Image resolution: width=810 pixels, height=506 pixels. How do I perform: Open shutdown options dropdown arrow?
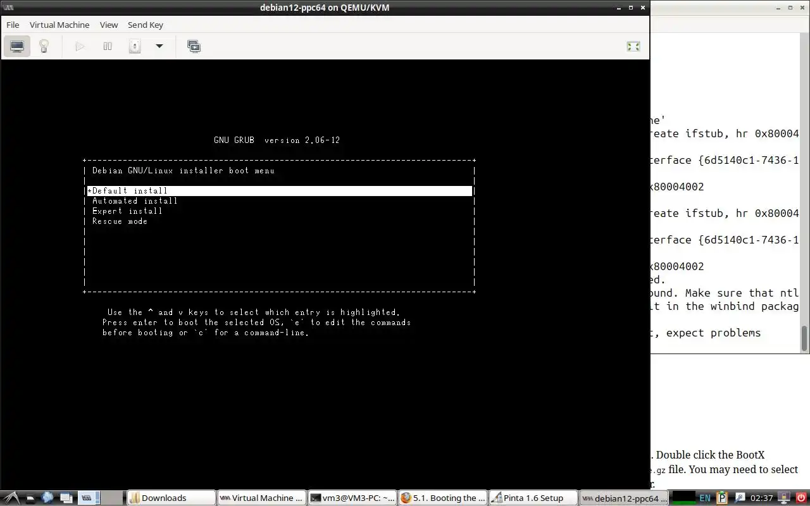tap(159, 46)
